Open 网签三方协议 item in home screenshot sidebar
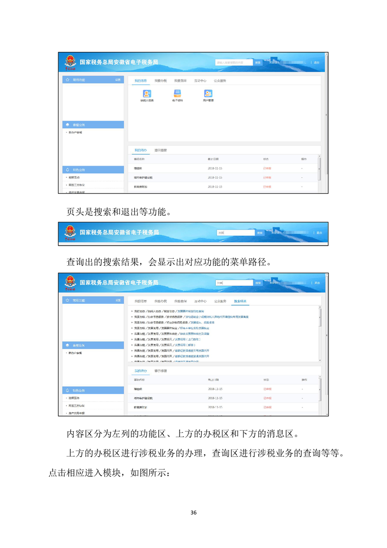The image size is (387, 548). point(77,185)
